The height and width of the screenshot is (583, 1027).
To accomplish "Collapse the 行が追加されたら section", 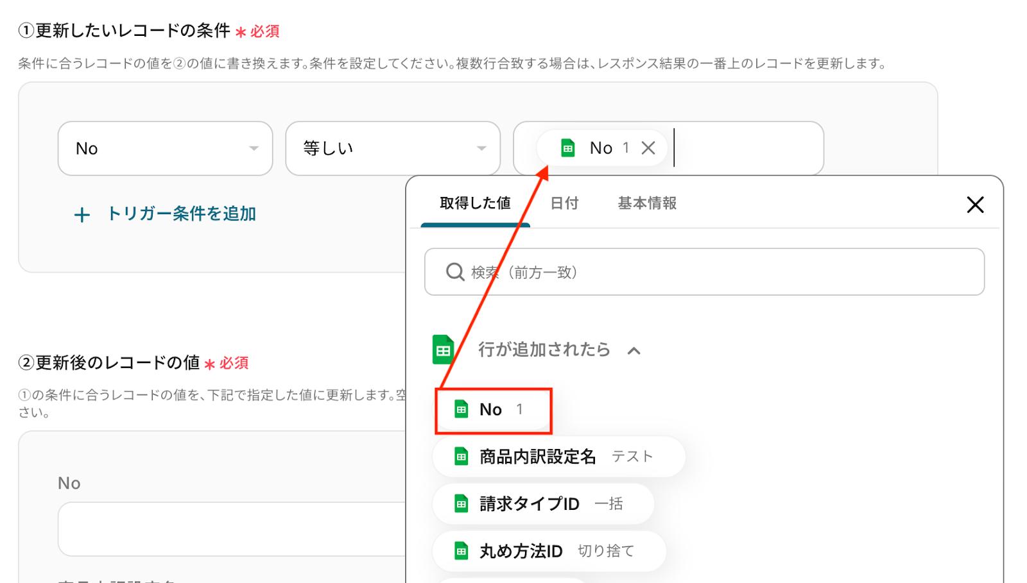I will [x=634, y=350].
